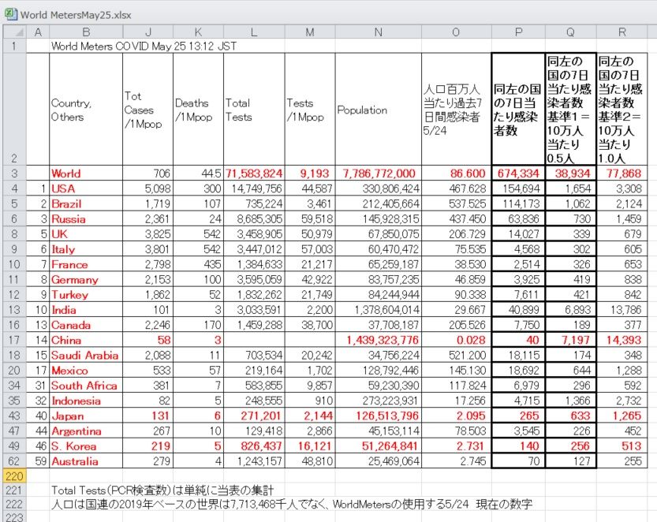This screenshot has width=657, height=522.
Task: Select column B header
Action: pyautogui.click(x=86, y=32)
